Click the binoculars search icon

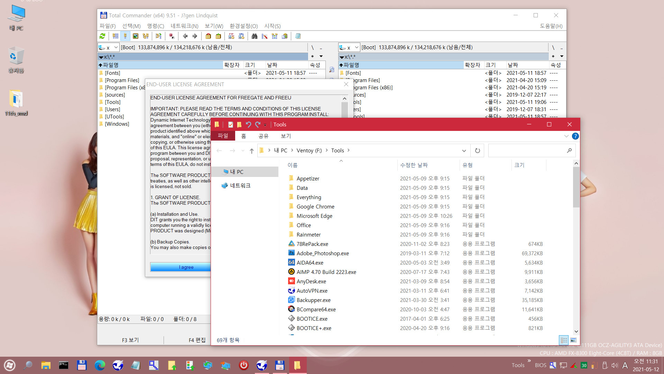click(255, 36)
